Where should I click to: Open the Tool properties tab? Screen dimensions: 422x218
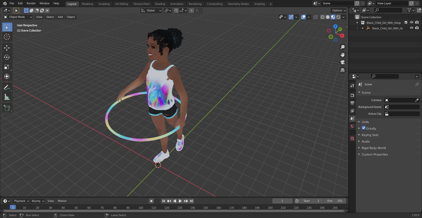tap(352, 85)
